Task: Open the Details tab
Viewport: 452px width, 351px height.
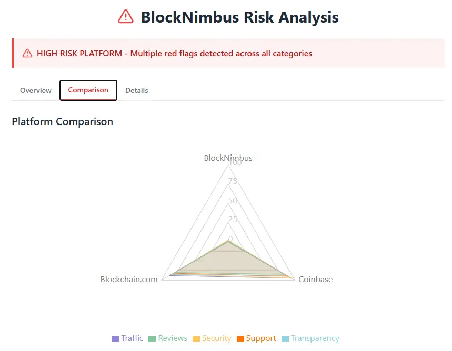Action: (x=136, y=90)
